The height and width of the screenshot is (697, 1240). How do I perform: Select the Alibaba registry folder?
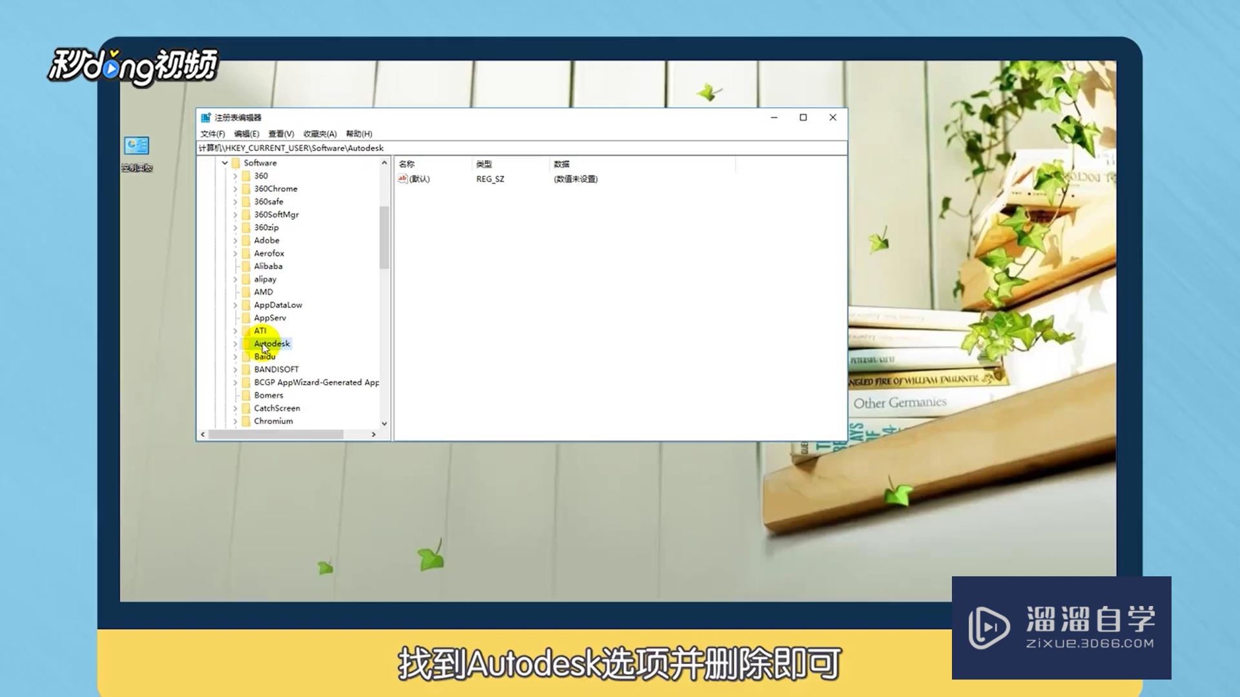coord(267,265)
